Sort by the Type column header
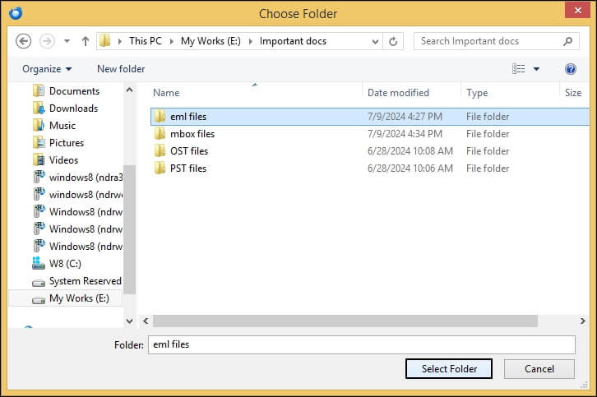This screenshot has height=397, width=597. click(x=477, y=93)
